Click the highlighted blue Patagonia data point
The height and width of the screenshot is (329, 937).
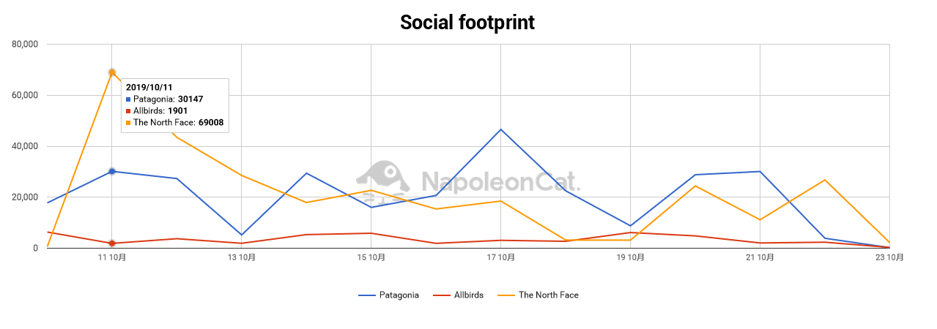coord(112,171)
